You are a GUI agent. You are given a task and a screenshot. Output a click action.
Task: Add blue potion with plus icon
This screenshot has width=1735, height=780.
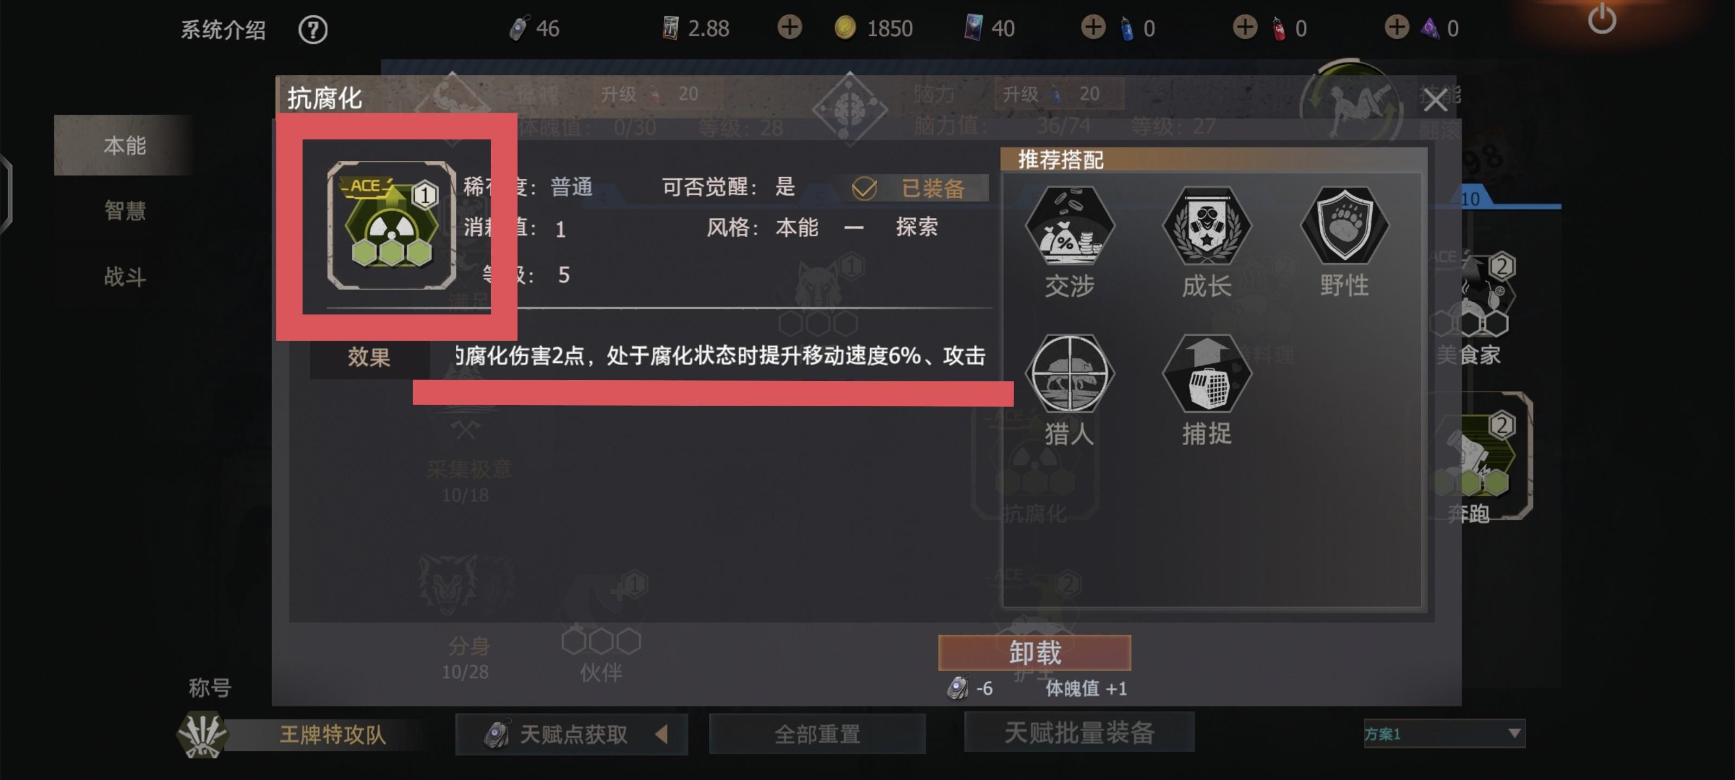pos(1093,28)
